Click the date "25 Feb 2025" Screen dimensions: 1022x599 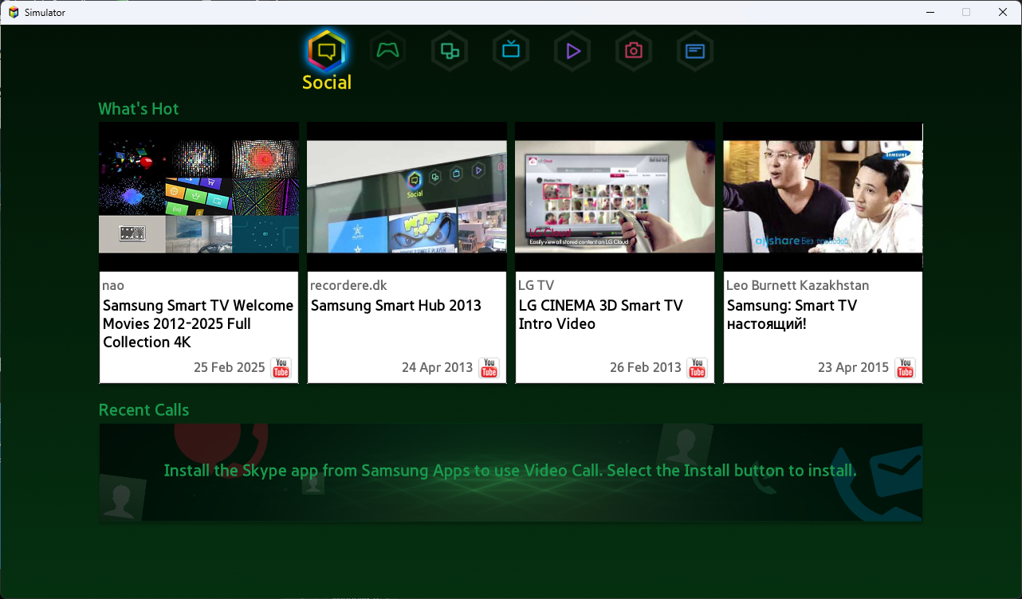[230, 368]
